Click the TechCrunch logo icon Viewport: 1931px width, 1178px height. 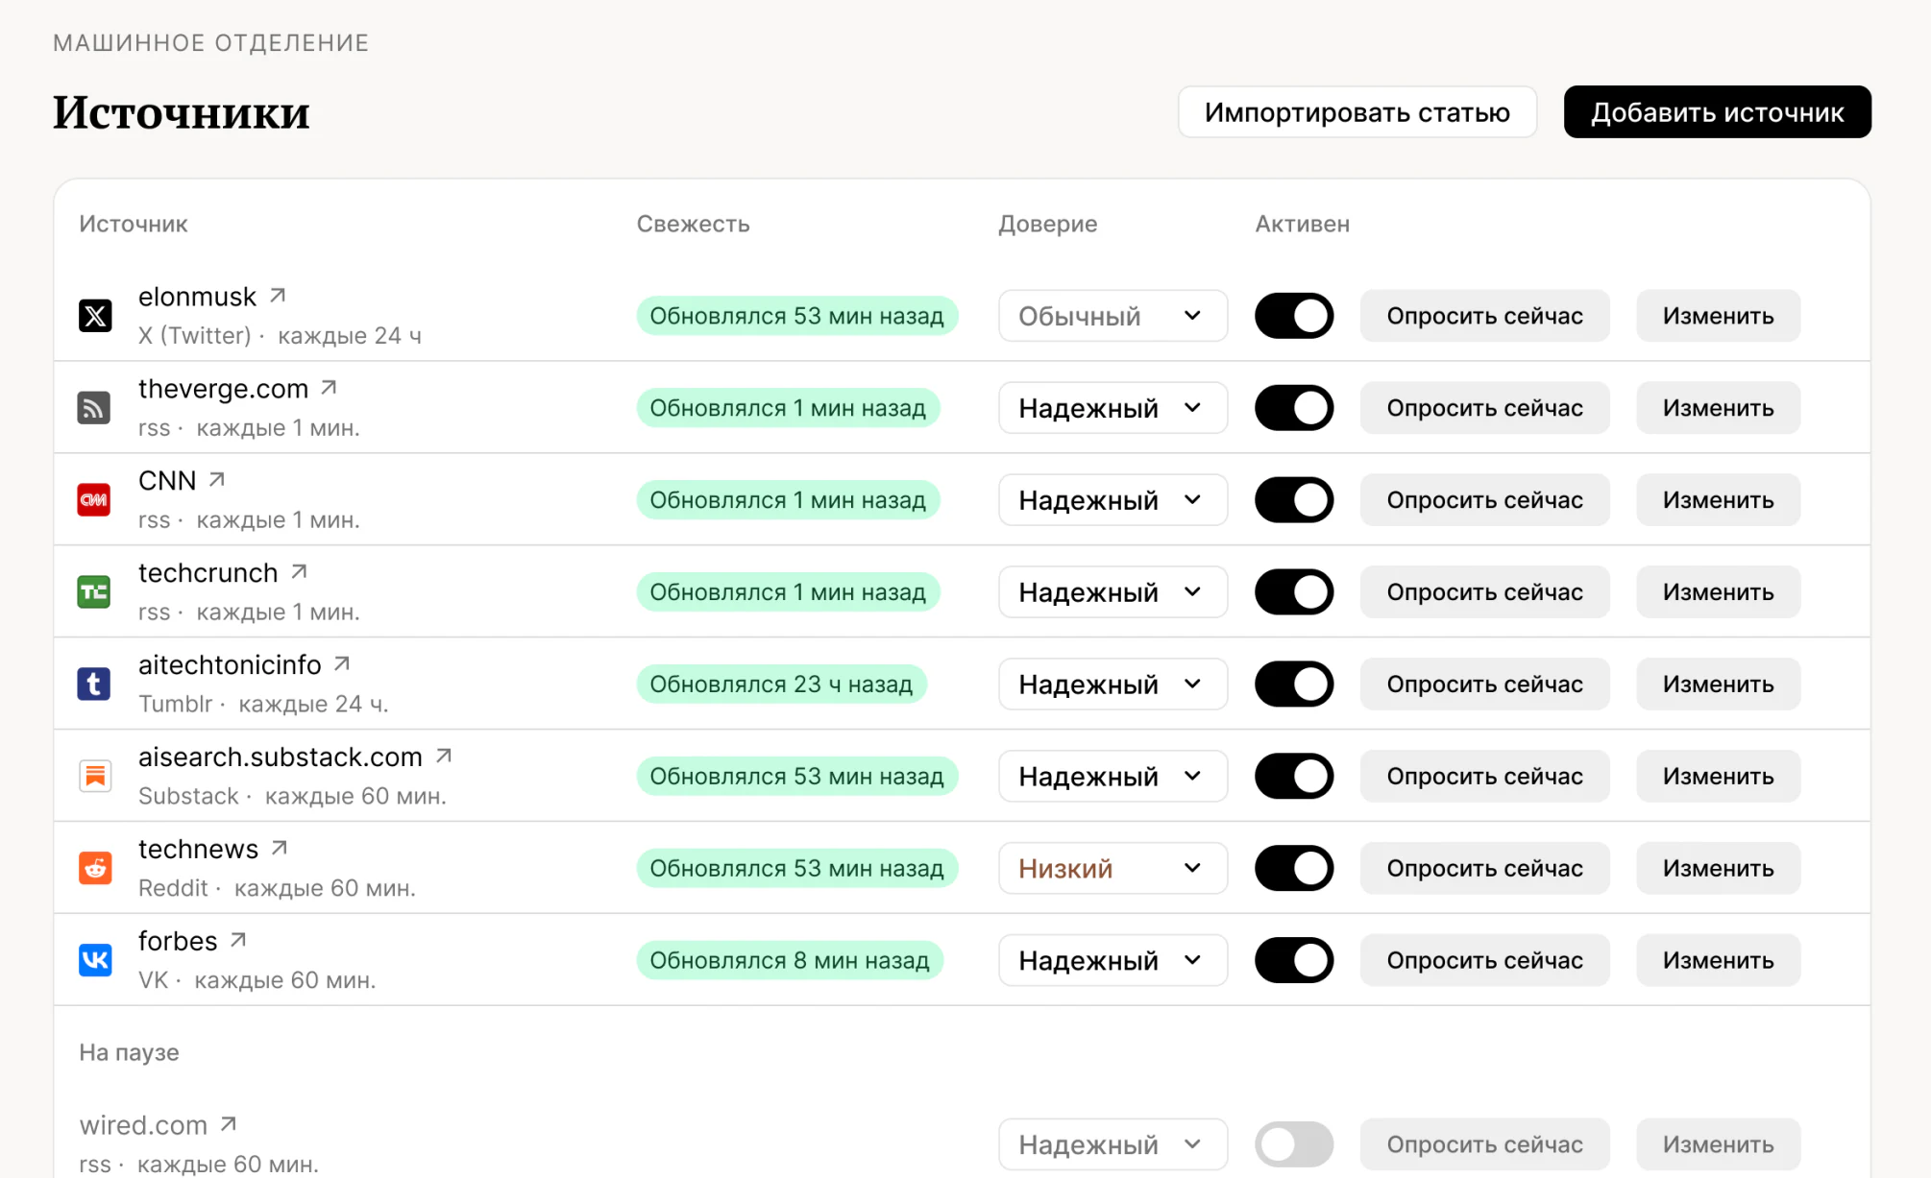[x=94, y=592]
